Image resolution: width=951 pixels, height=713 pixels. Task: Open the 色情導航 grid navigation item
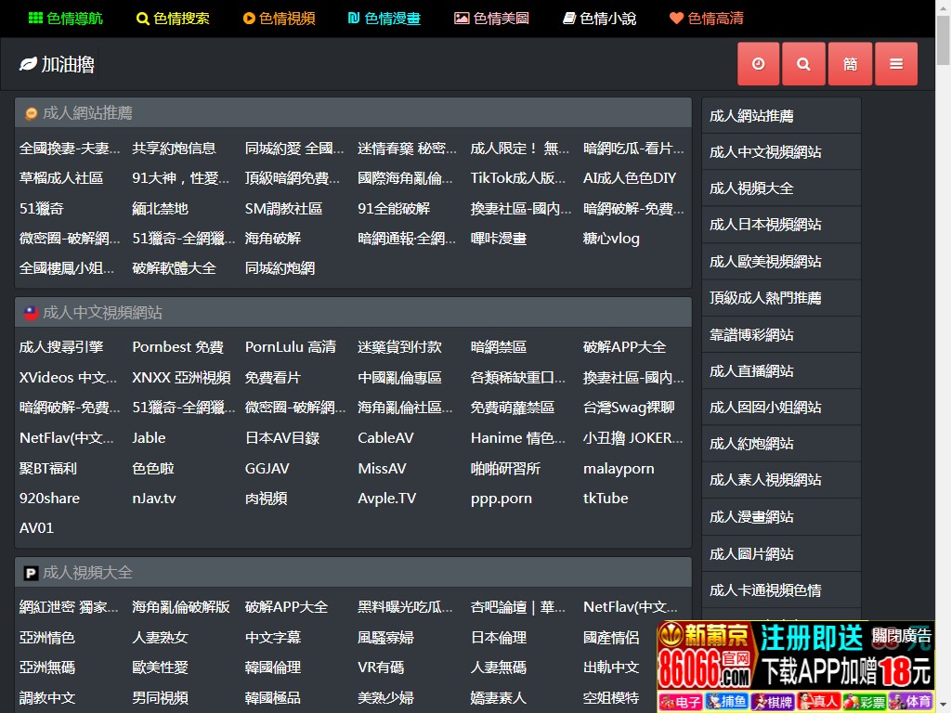click(x=66, y=19)
